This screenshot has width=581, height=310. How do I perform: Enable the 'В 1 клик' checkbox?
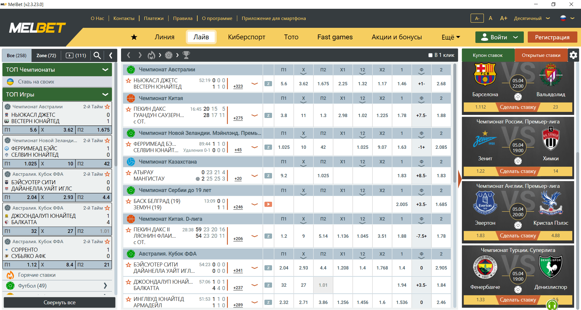(430, 55)
